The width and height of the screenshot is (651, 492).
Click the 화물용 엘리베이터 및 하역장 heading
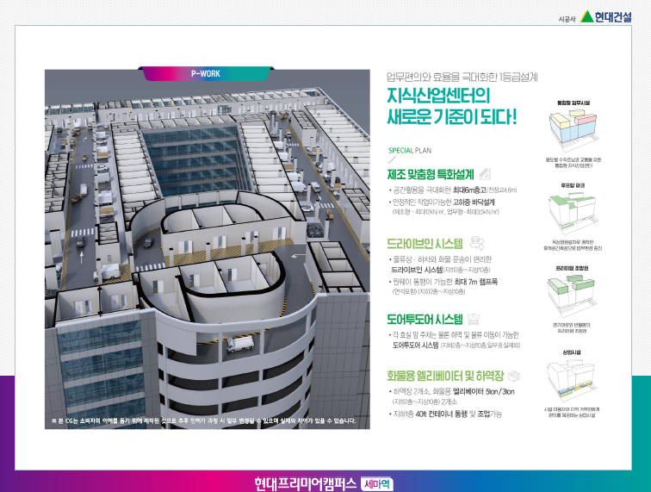pos(445,376)
